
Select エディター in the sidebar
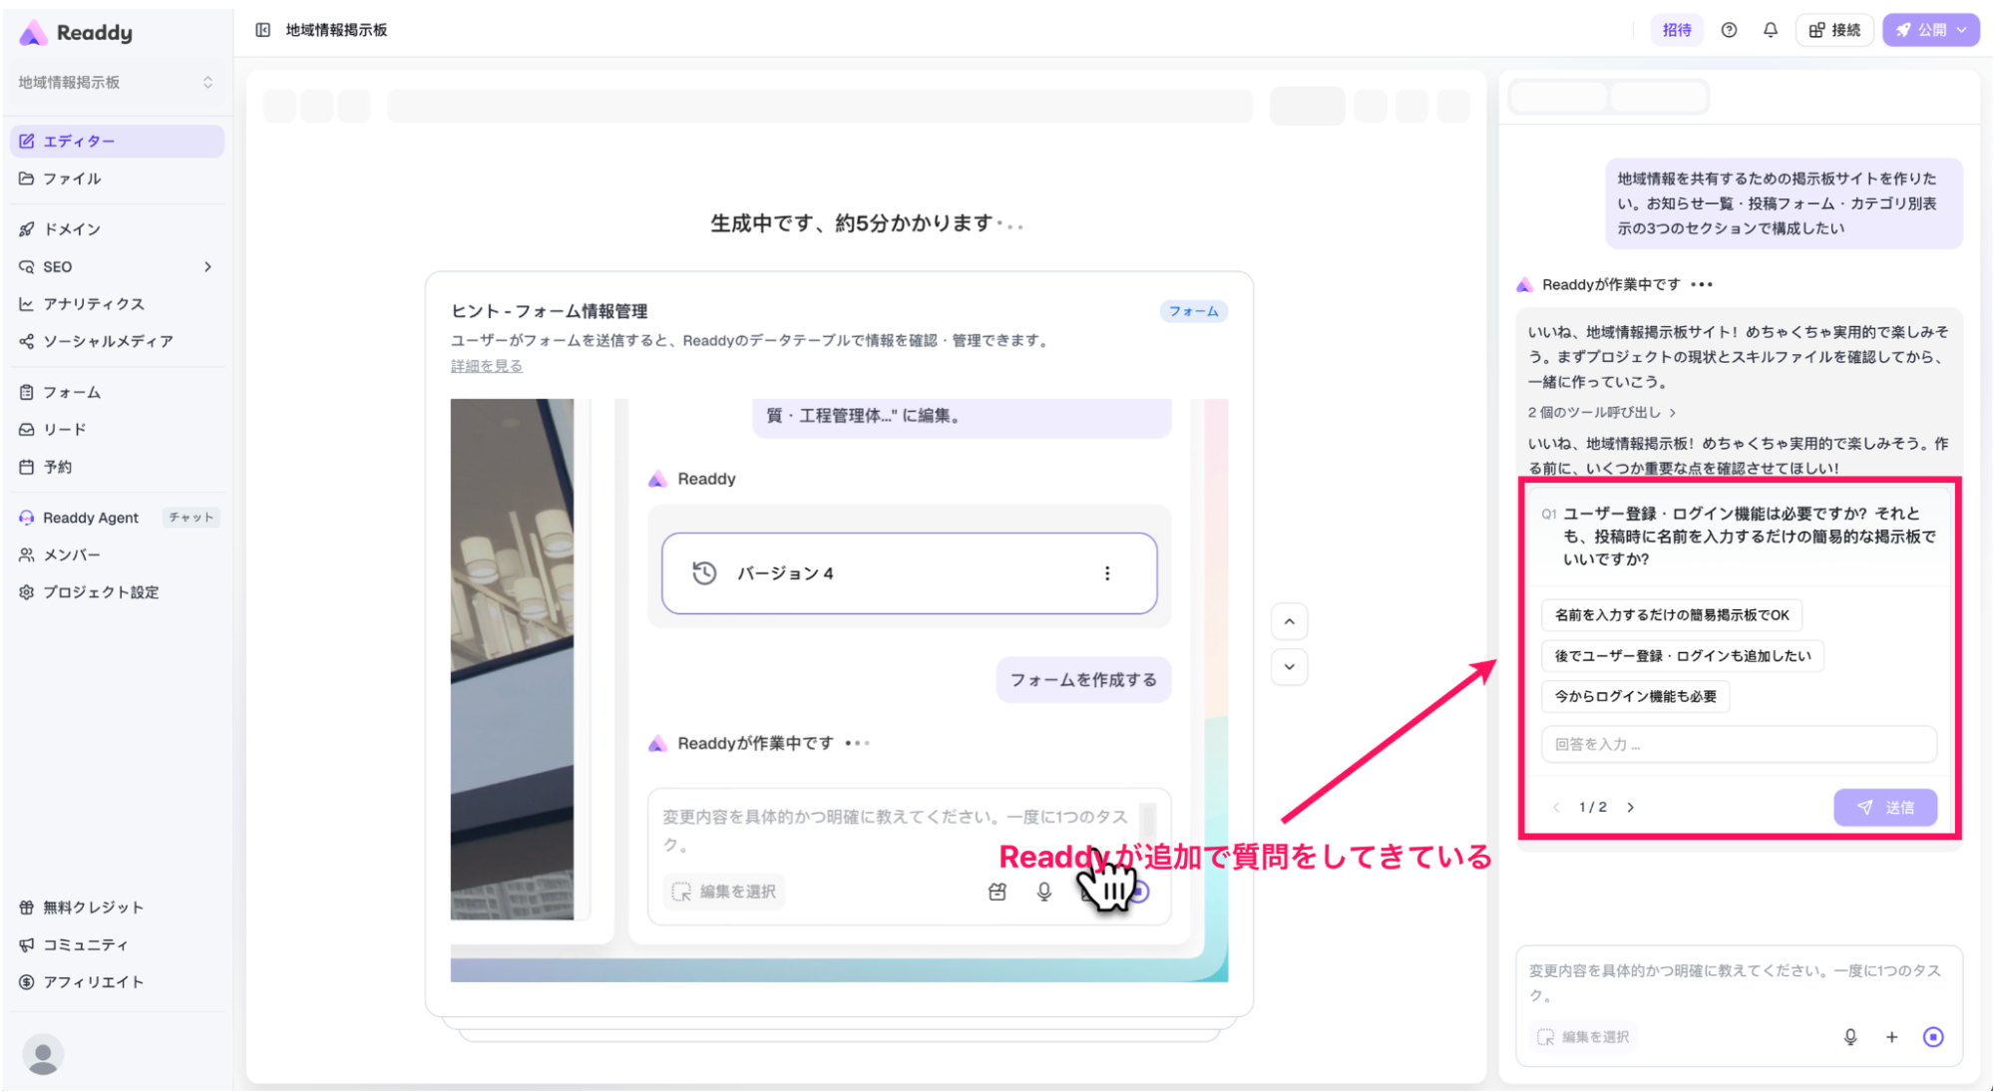(117, 141)
